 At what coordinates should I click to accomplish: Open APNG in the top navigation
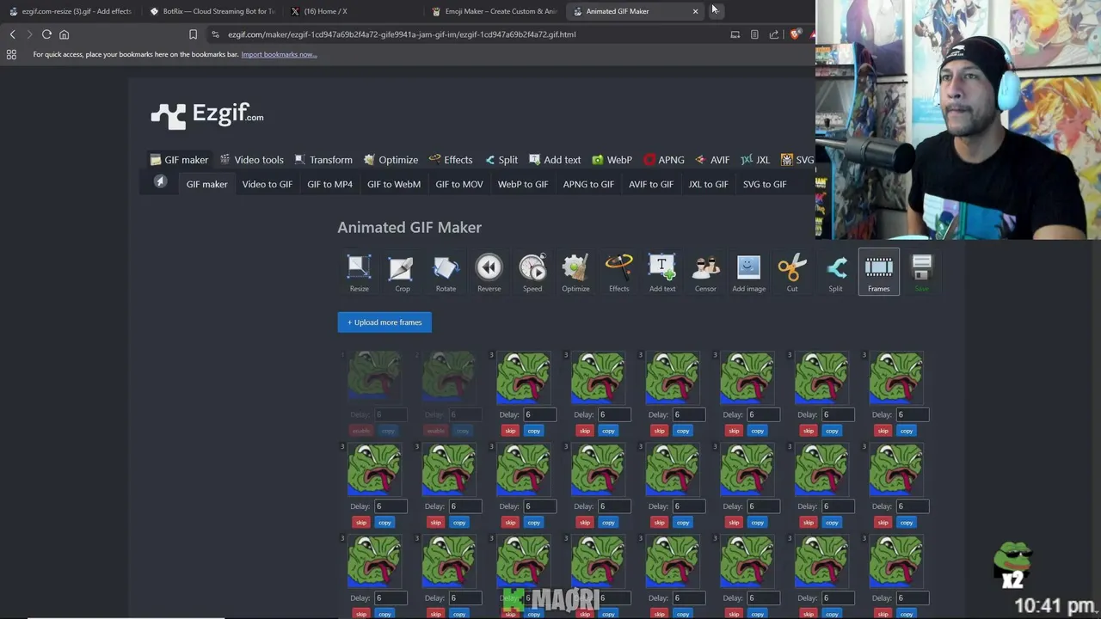tap(664, 160)
